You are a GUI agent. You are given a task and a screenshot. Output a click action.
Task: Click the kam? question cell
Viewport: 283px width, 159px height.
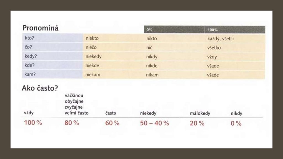[x=30, y=75]
